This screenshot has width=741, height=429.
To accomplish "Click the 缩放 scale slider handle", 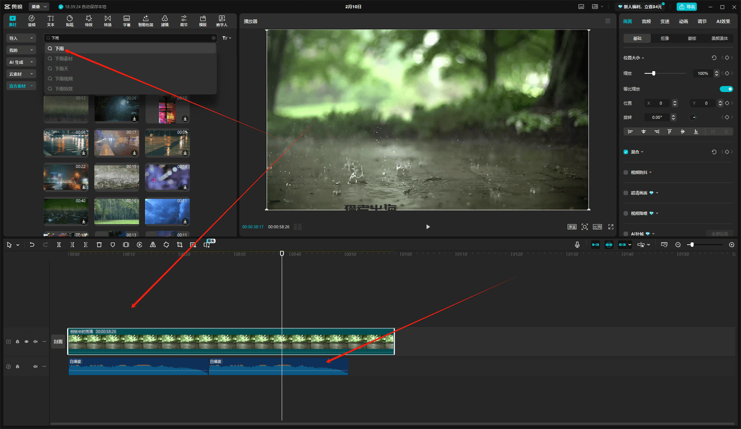I will coord(654,73).
